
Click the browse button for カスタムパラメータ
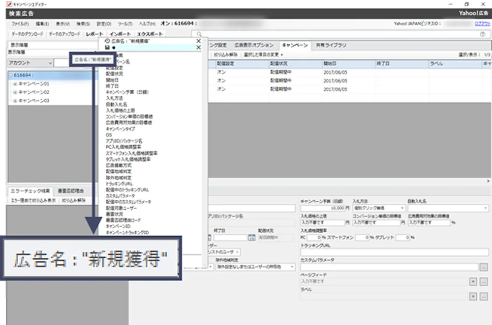(x=484, y=267)
